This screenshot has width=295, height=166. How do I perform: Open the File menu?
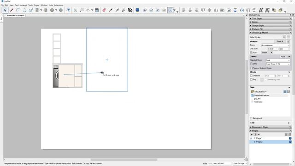pos(2,5)
